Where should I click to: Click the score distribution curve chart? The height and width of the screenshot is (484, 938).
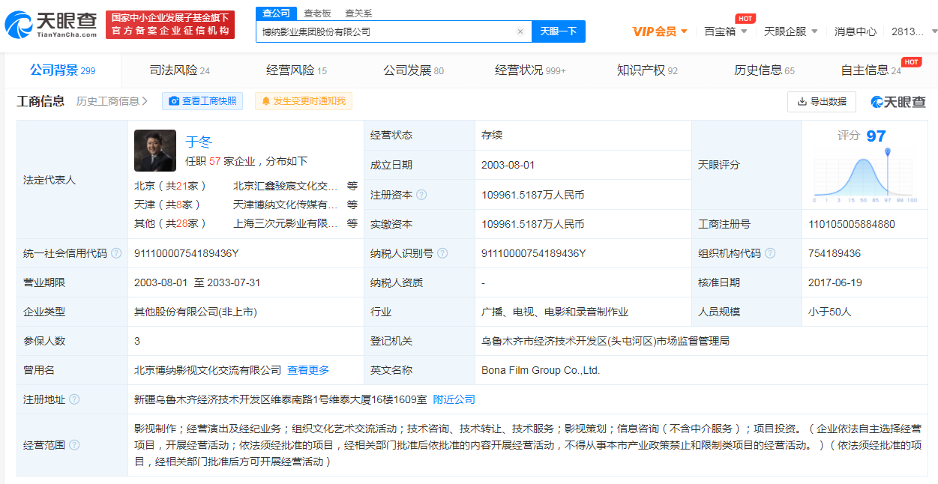(x=865, y=176)
